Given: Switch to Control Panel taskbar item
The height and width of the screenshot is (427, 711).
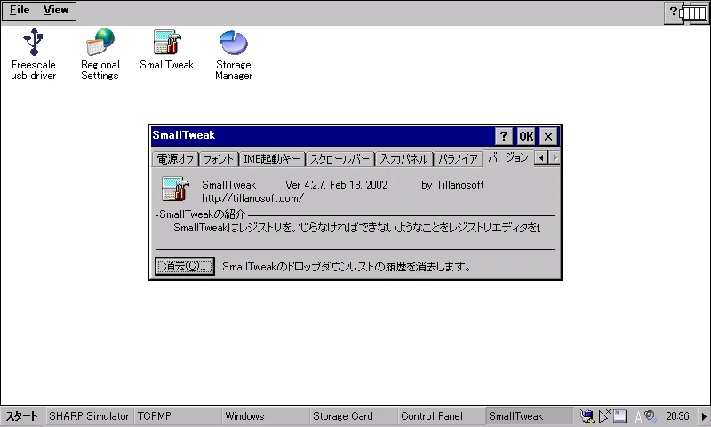Looking at the screenshot, I should (x=442, y=416).
